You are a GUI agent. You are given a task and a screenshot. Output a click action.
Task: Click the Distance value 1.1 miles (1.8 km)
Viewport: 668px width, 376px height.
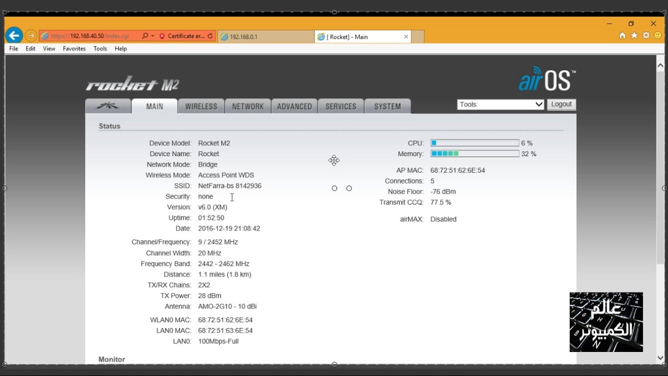[x=225, y=275]
